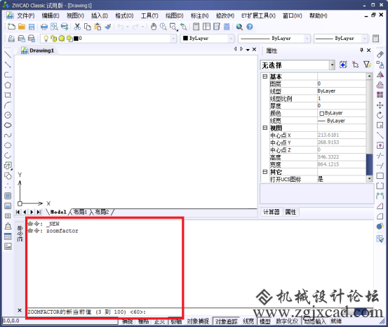388x327 pixels.
Task: Activate the Pan hand tool
Action: tap(154, 27)
